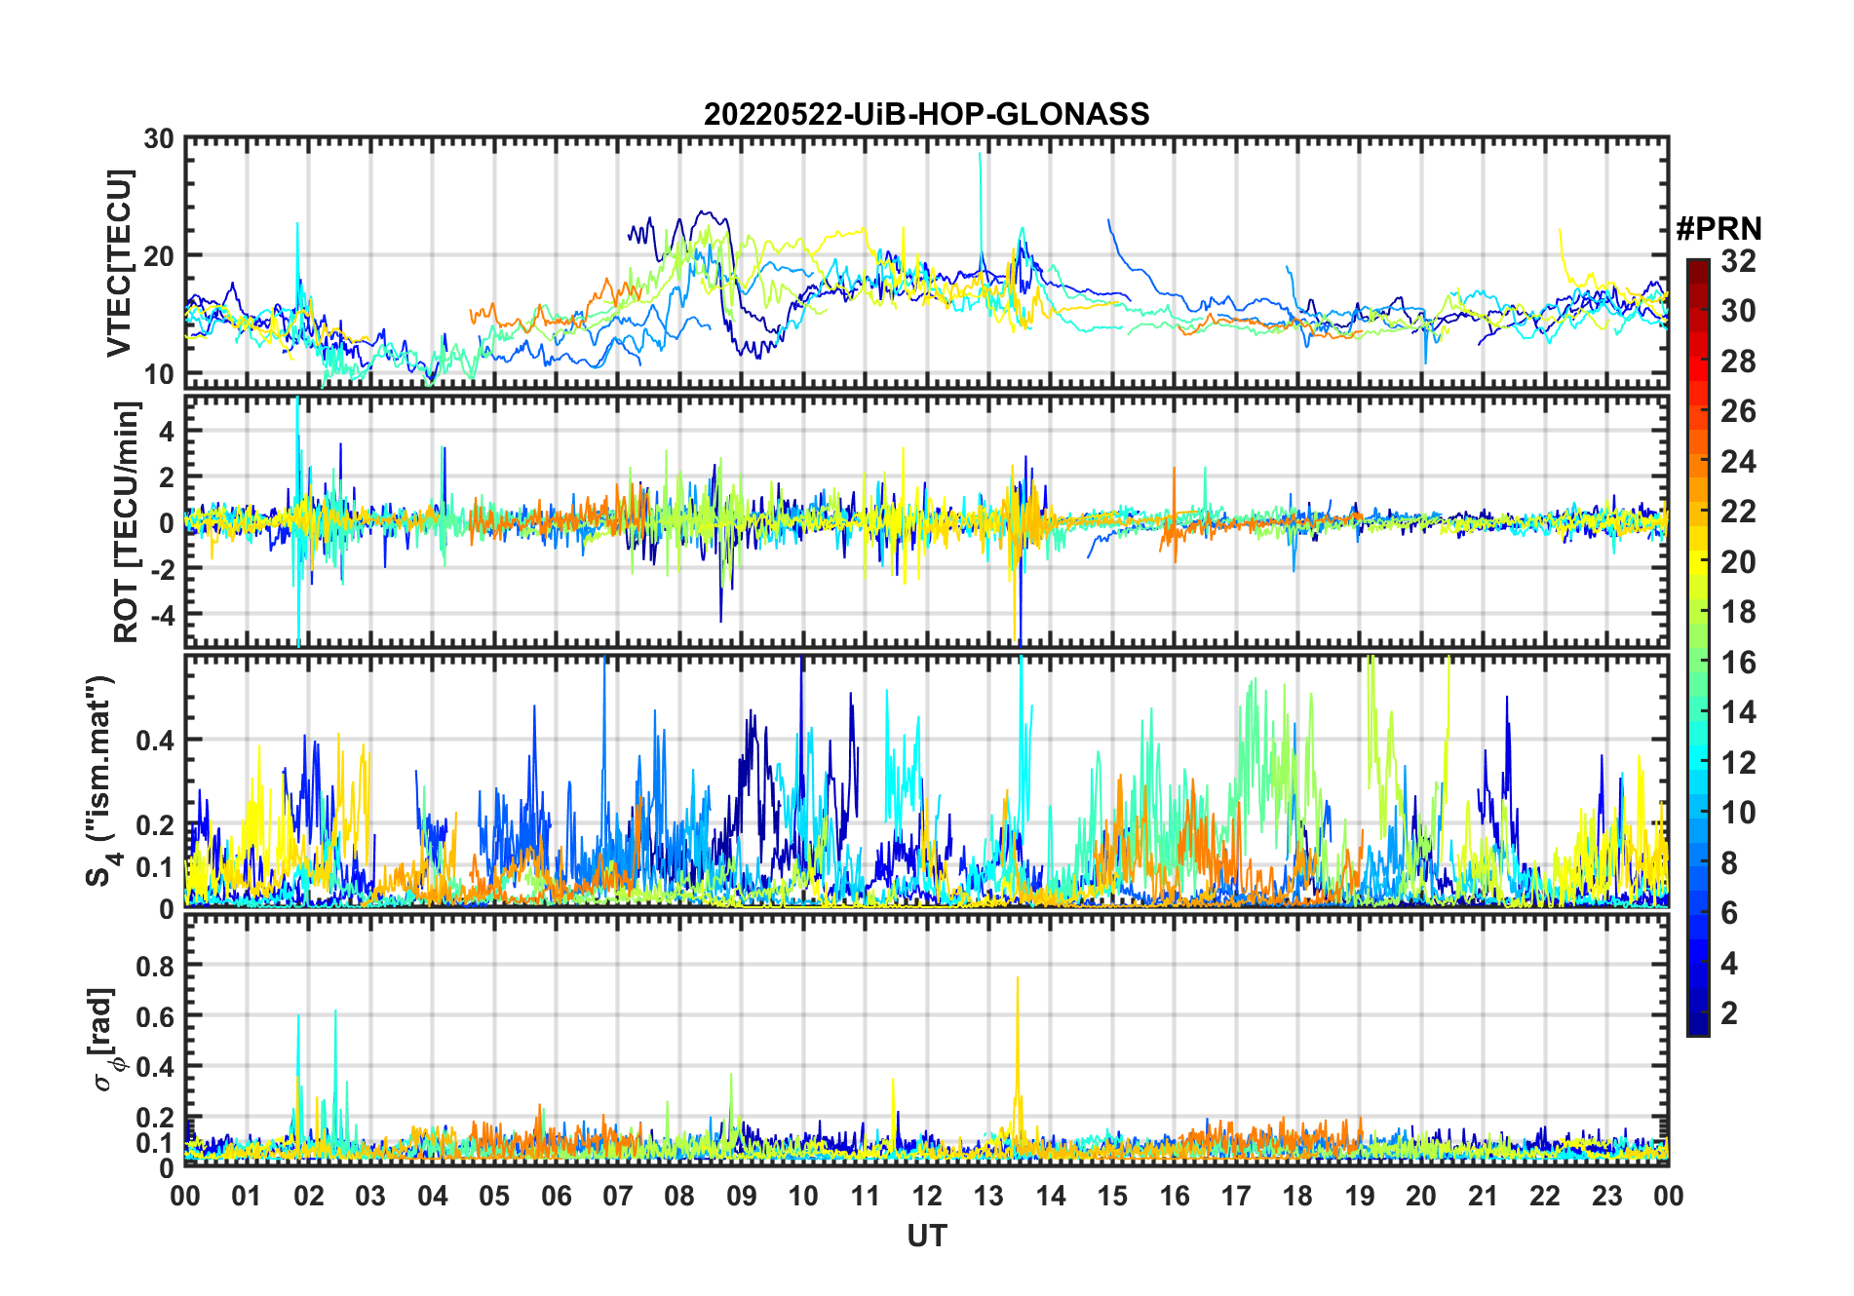Click VTEC axis tick label 30
Viewport: 1854px width, 1296px height.
pyautogui.click(x=159, y=138)
